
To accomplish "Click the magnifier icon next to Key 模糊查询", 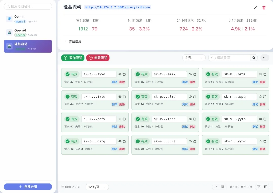I will (x=254, y=57).
